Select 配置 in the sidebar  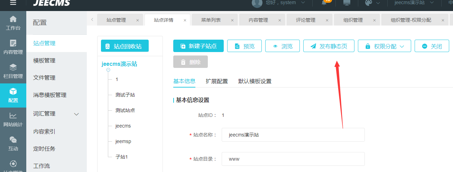click(x=13, y=95)
